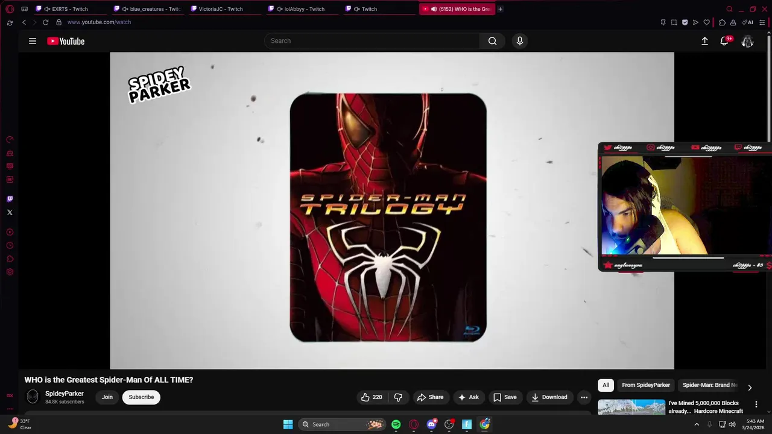Search tabs with magnifier in title bar
Viewport: 772px width, 434px height.
click(x=729, y=9)
